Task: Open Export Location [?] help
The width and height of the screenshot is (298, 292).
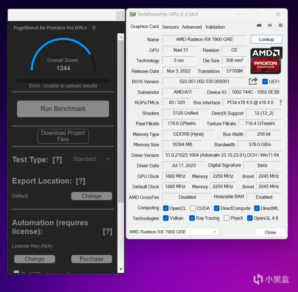Action: coord(80,181)
